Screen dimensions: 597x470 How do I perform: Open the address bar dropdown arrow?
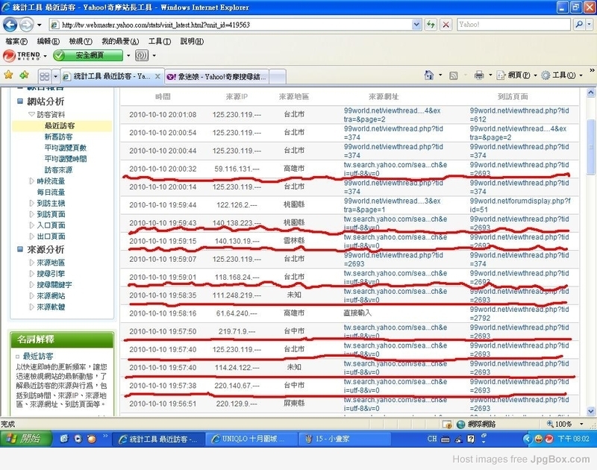[416, 25]
